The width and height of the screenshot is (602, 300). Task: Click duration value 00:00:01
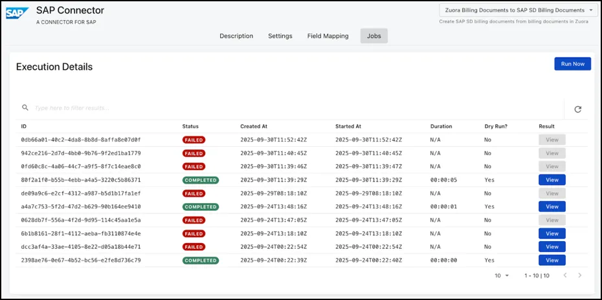pyautogui.click(x=443, y=206)
